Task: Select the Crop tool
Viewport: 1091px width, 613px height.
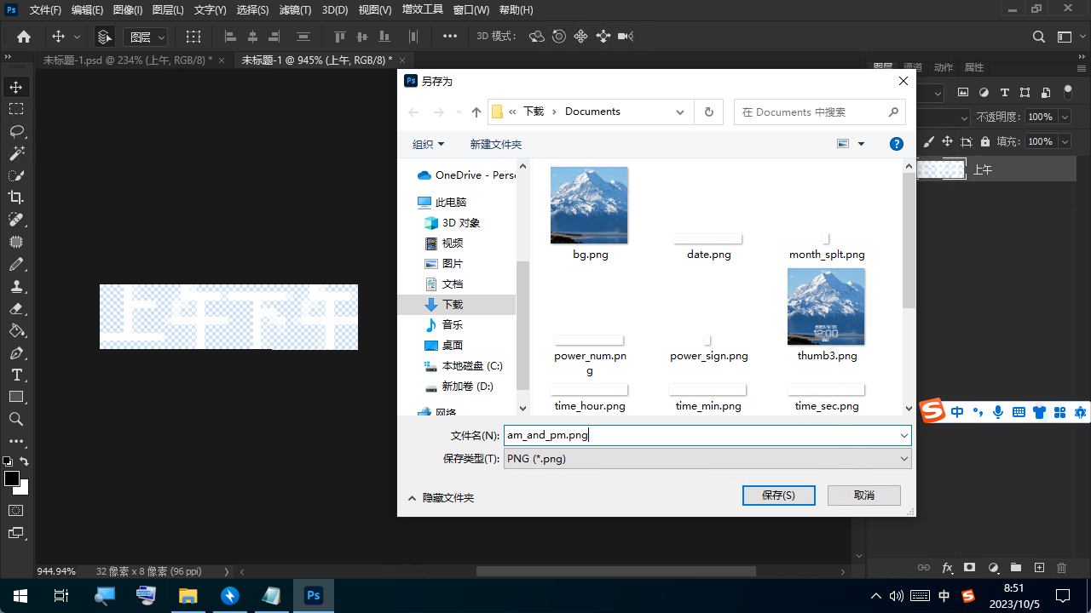Action: 16,198
